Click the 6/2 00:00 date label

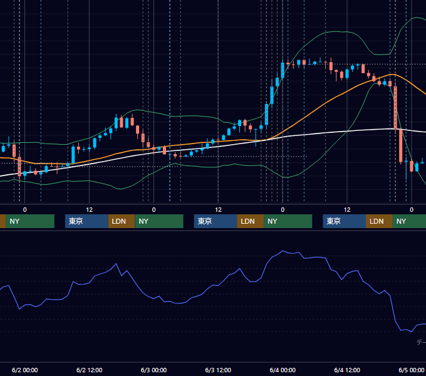click(x=24, y=370)
